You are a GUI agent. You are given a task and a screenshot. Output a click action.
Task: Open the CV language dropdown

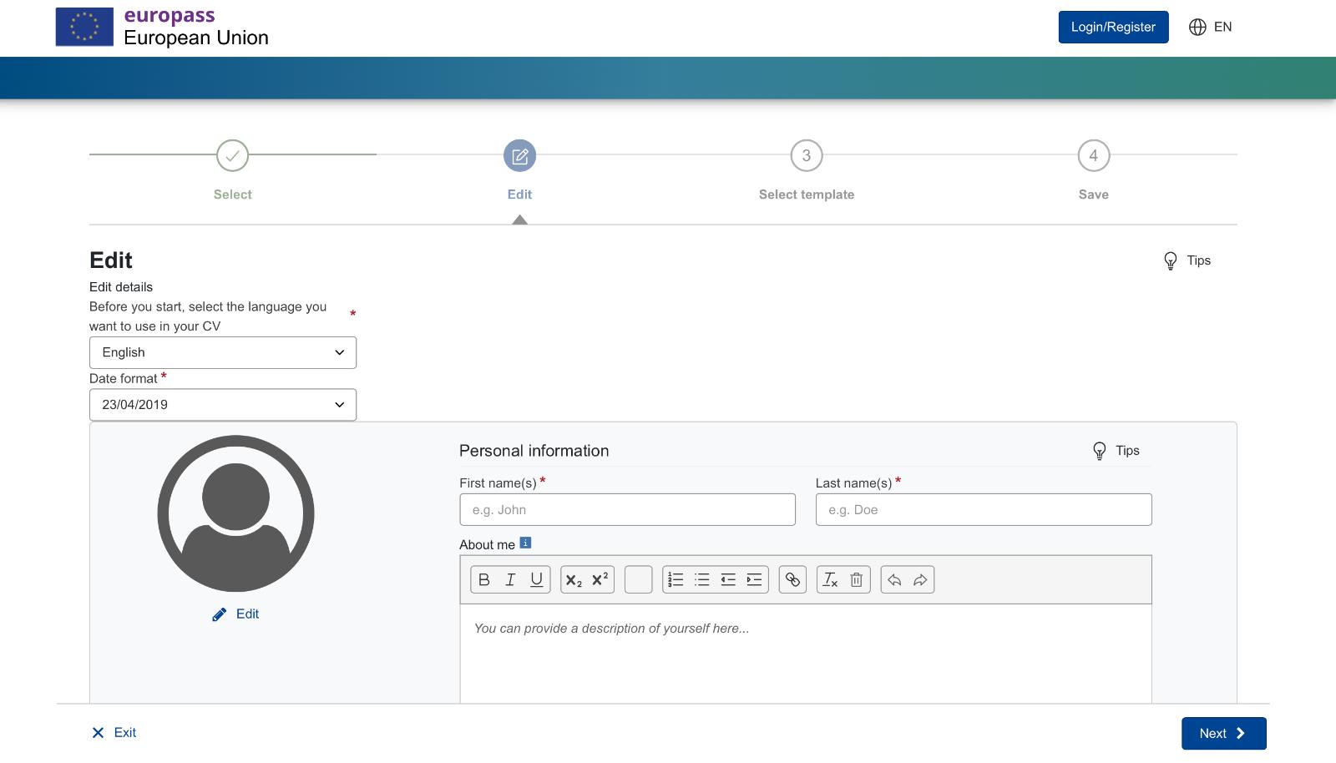coord(223,352)
